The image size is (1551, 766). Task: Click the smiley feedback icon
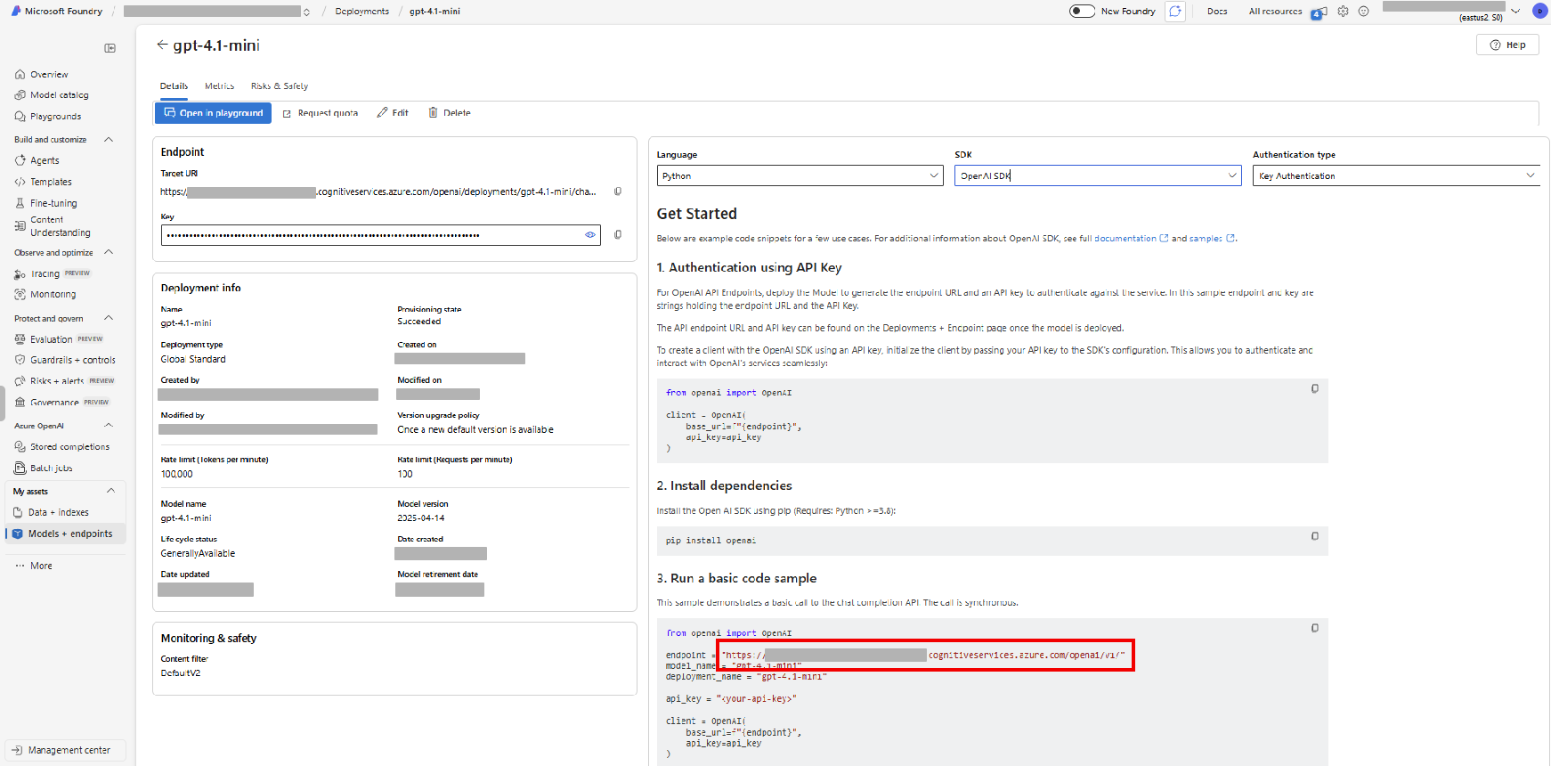(1363, 12)
